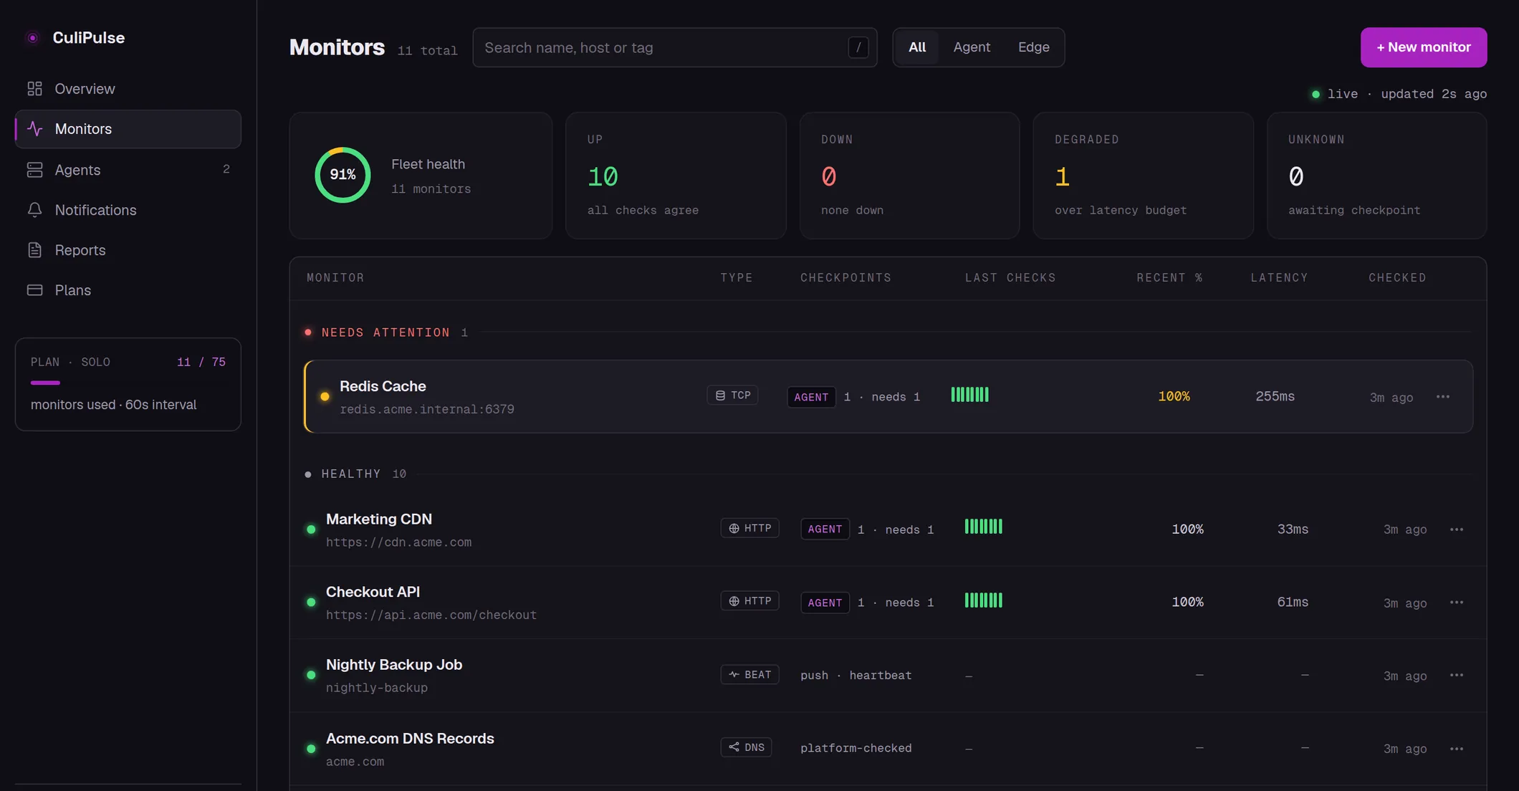Go to Overview in the sidebar
The width and height of the screenshot is (1519, 791).
tap(128, 89)
